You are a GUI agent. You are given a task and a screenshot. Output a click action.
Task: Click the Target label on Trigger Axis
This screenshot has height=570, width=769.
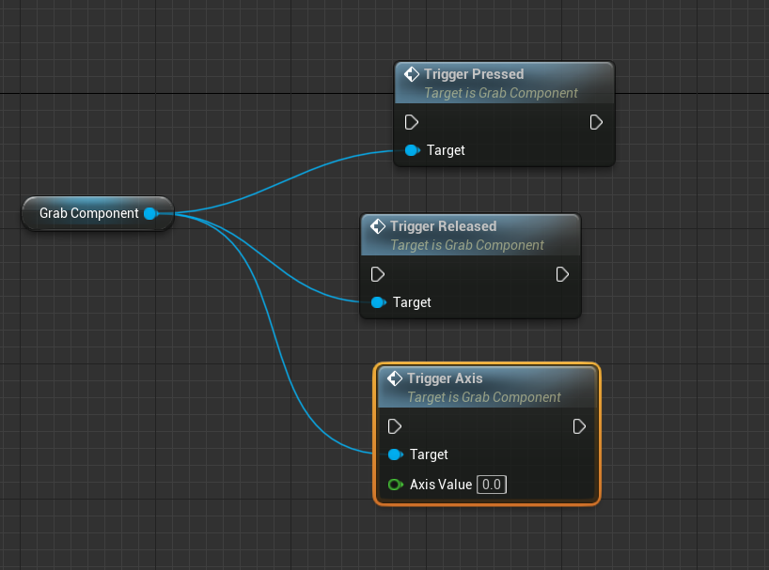(429, 454)
